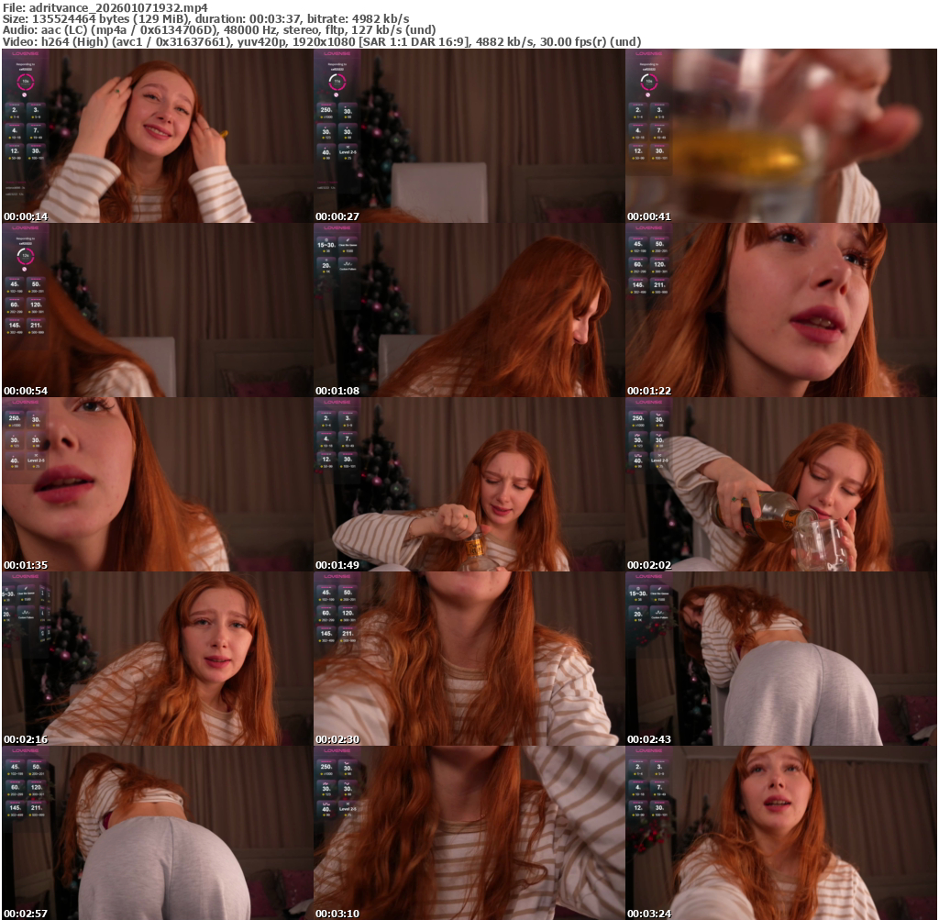Click the 'Audio: aac (LC)' header line
939x920 pixels.
point(219,30)
